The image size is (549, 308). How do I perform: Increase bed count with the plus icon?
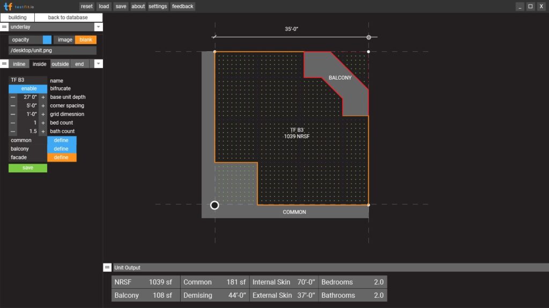[43, 122]
